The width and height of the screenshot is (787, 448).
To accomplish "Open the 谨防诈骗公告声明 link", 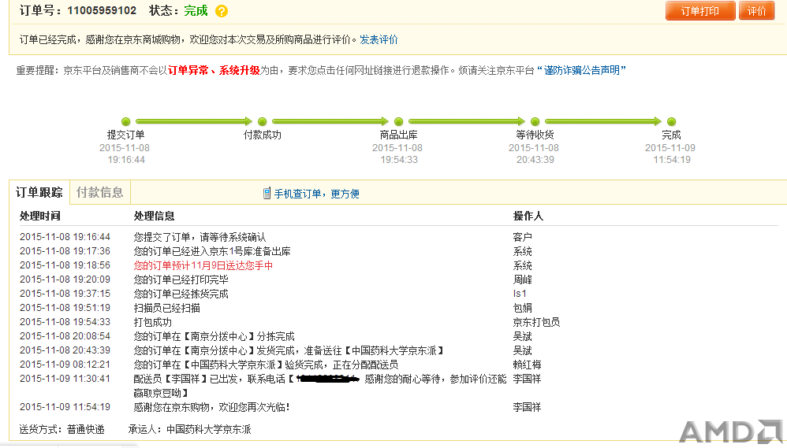I will 581,70.
